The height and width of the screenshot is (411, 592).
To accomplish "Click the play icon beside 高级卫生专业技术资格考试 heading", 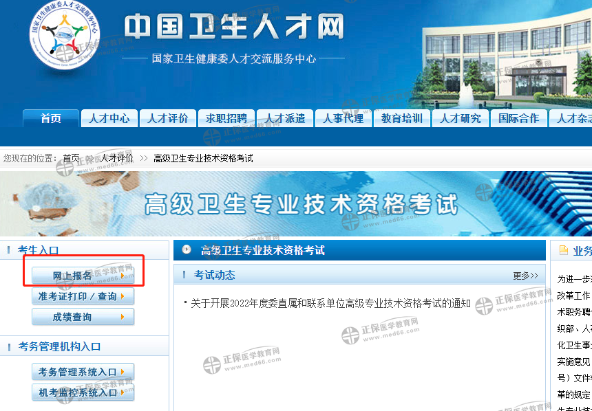I will (187, 250).
